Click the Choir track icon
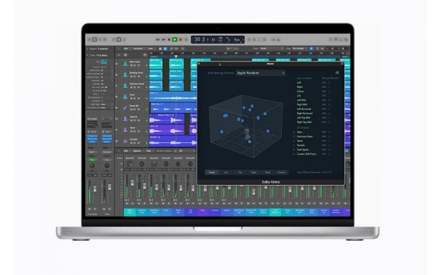This screenshot has height=275, width=441. [x=126, y=97]
